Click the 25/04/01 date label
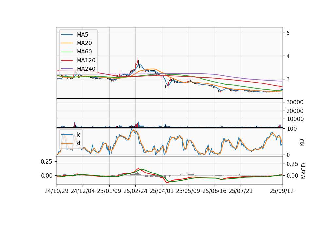 [x=162, y=191]
